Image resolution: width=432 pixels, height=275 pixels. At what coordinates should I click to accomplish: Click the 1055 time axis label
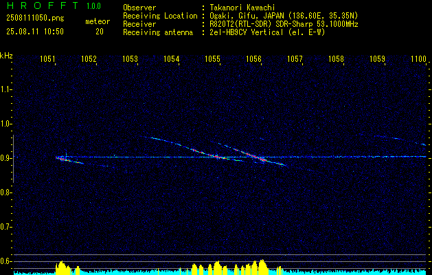(212, 58)
